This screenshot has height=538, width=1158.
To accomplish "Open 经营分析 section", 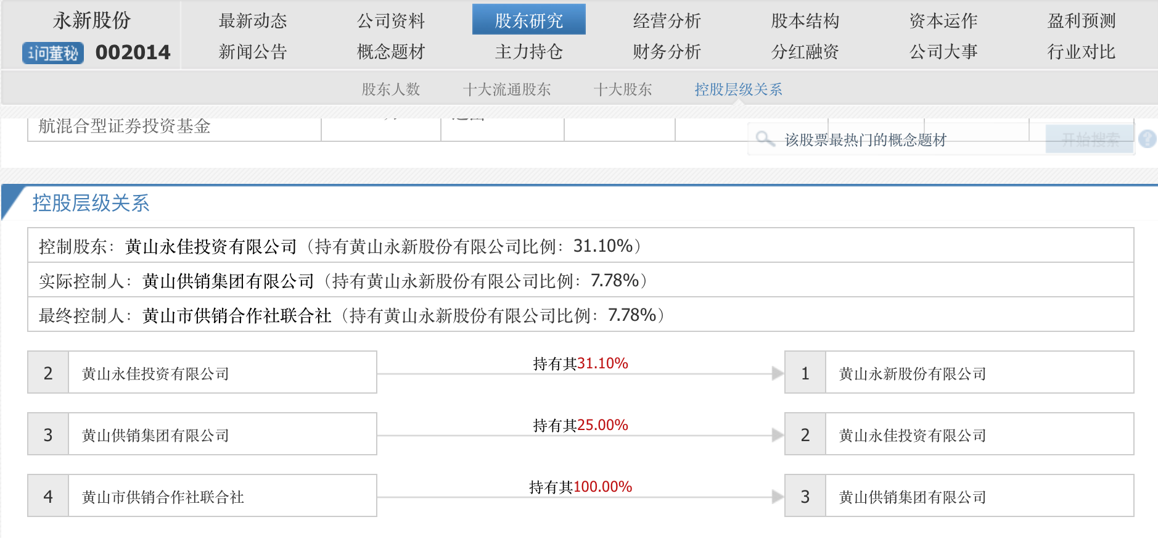I will click(667, 21).
